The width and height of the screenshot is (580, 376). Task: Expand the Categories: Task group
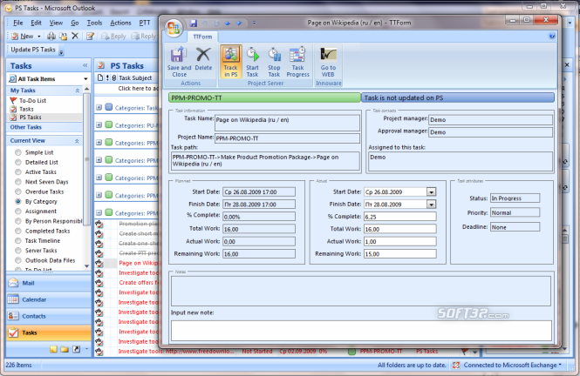(99, 107)
